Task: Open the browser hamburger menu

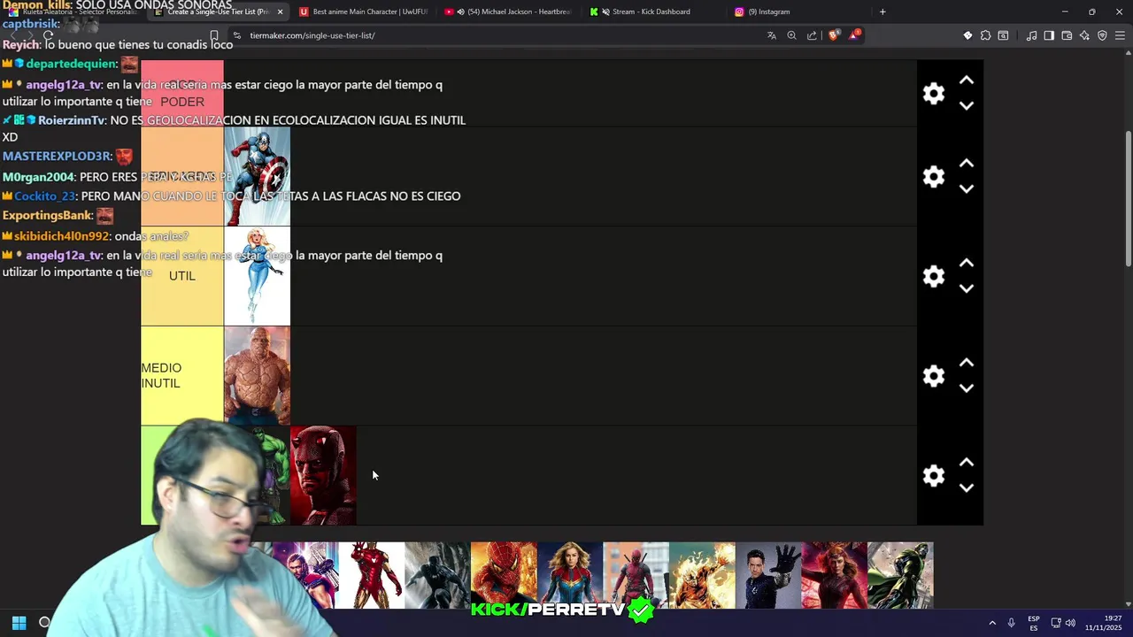Action: coord(1120,35)
